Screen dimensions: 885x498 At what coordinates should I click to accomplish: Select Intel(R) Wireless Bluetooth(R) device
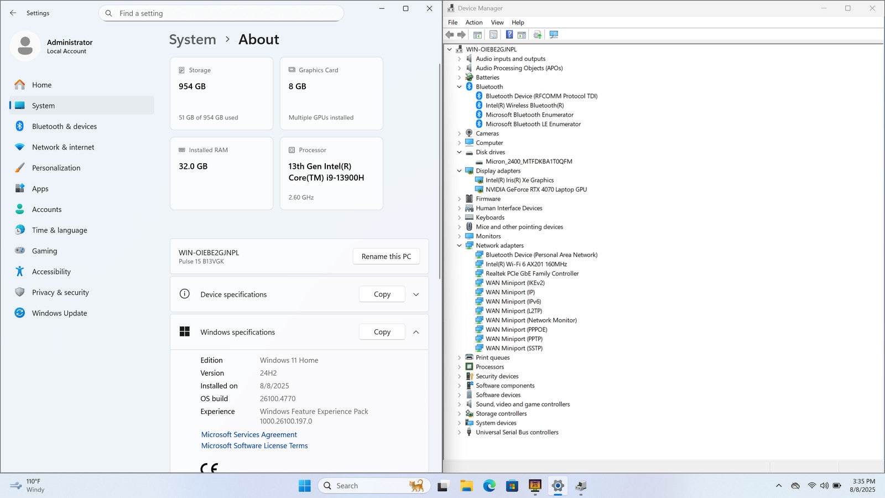click(524, 105)
